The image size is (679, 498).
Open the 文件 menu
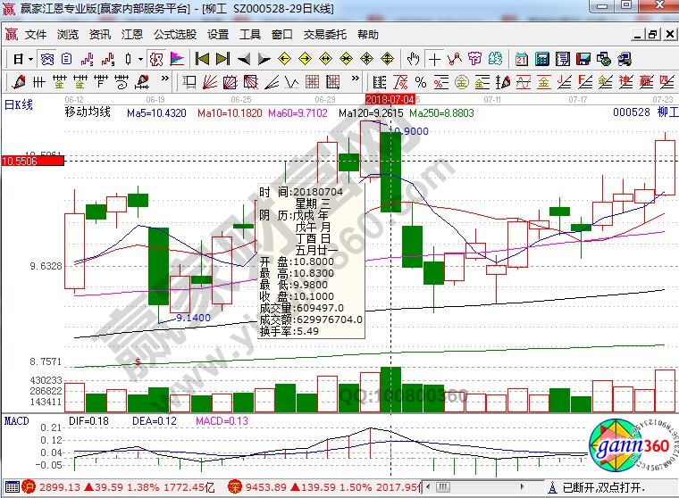(36, 35)
